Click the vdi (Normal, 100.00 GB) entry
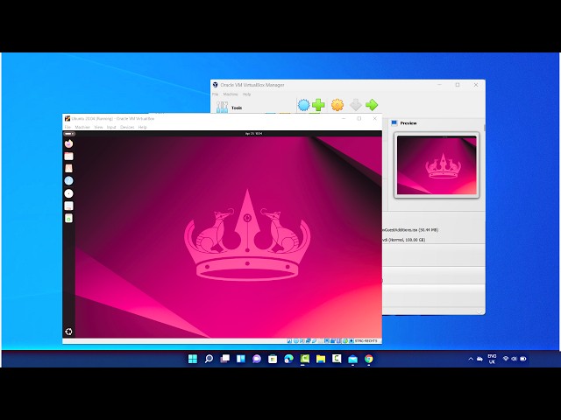Image resolution: width=561 pixels, height=420 pixels. coord(403,240)
